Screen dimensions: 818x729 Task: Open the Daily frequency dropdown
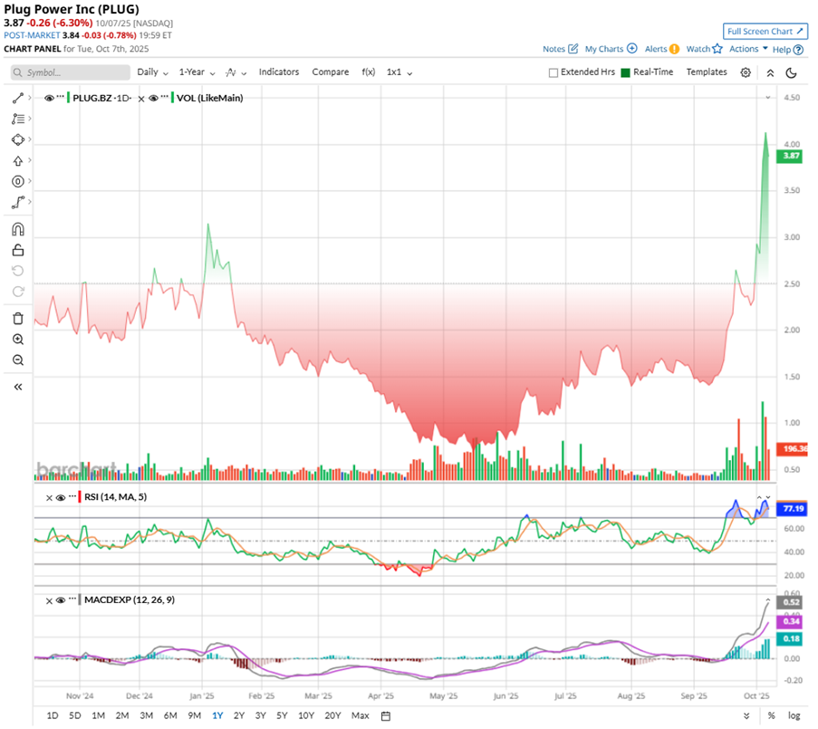click(x=152, y=72)
